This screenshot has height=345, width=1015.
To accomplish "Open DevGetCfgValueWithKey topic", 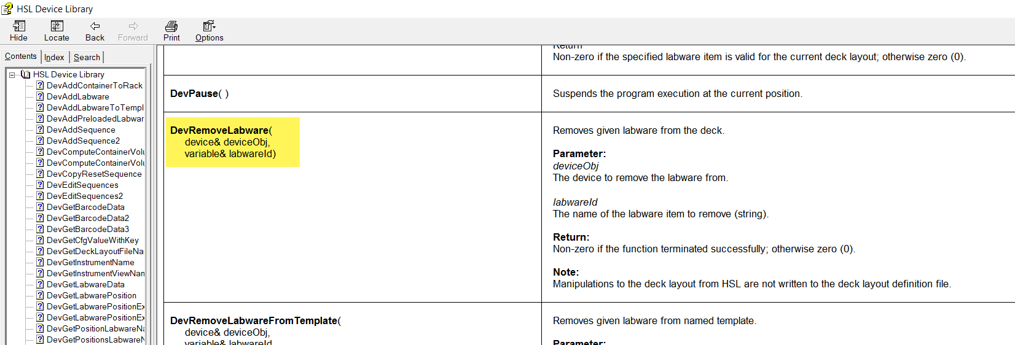I will (93, 240).
